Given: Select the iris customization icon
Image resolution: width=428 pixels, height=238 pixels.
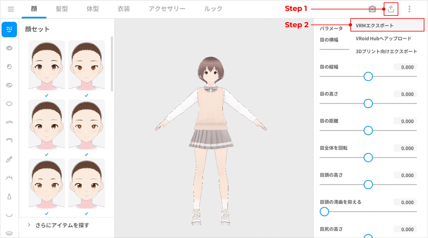Looking at the screenshot, I should [9, 67].
